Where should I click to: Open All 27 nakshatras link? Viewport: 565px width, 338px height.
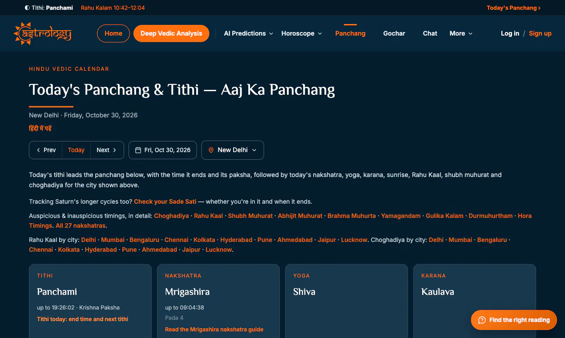(81, 225)
